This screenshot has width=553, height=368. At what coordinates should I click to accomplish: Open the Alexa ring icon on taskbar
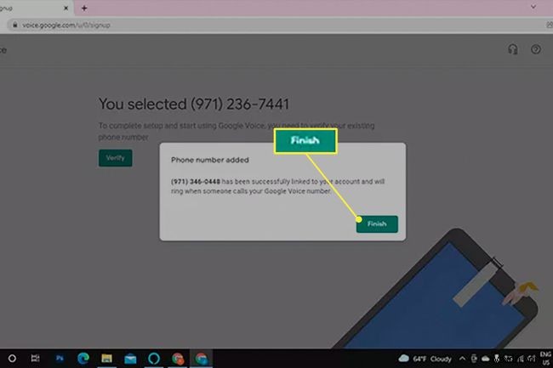[154, 359]
